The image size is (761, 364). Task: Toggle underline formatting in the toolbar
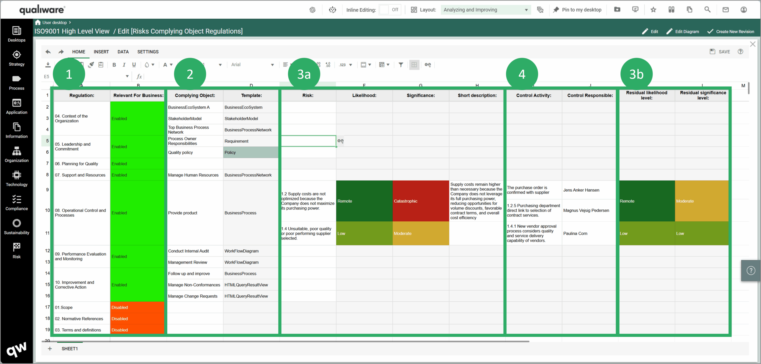click(134, 64)
